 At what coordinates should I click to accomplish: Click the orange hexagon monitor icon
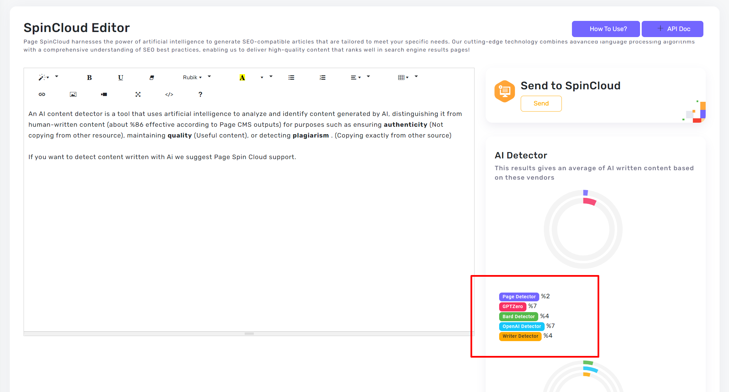(505, 91)
